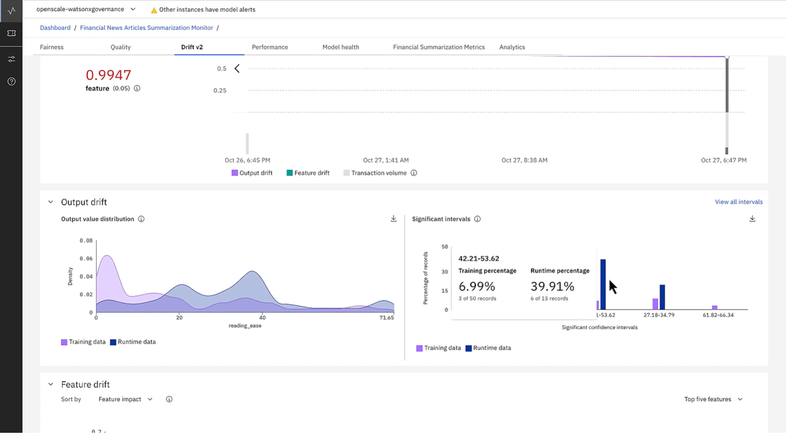Open the Top five features dropdown
This screenshot has height=435, width=786.
(x=713, y=399)
